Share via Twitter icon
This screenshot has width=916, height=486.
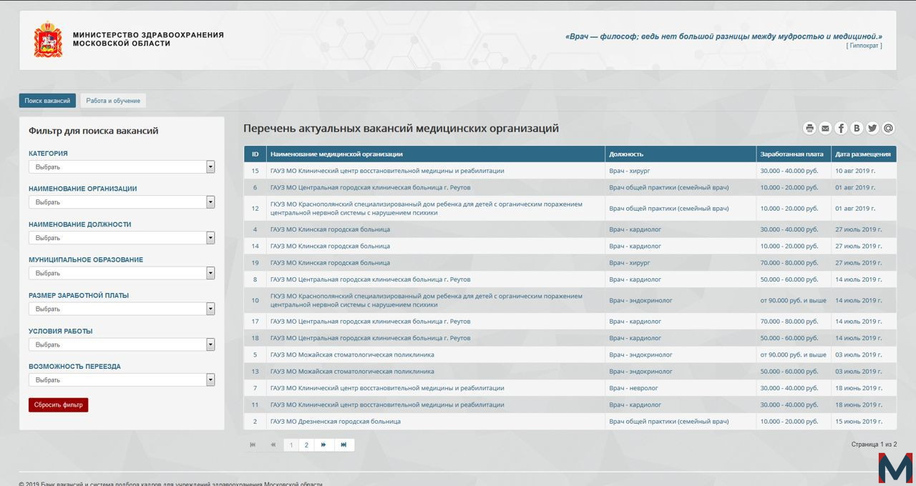click(872, 128)
